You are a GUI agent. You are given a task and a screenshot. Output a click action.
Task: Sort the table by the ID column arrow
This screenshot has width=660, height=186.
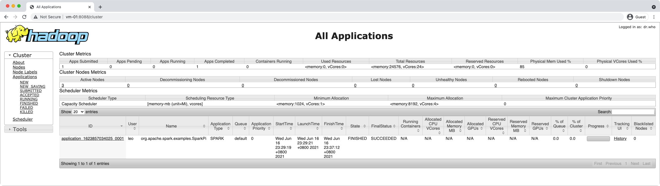(x=121, y=126)
